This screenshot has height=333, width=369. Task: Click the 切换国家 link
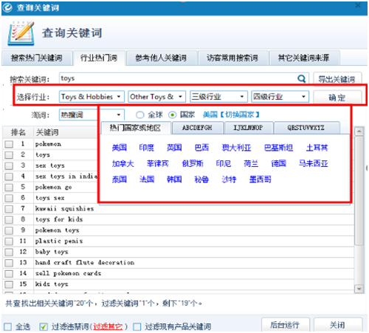[240, 114]
